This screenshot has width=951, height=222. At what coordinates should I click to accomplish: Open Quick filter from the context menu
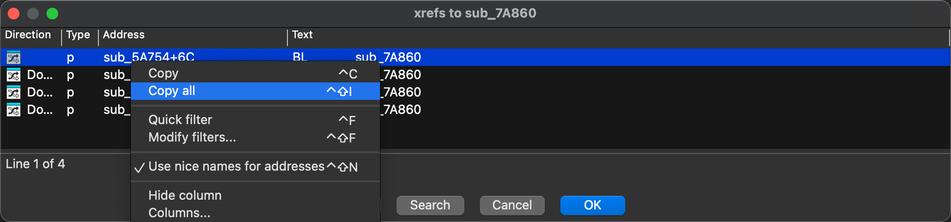[x=180, y=120]
